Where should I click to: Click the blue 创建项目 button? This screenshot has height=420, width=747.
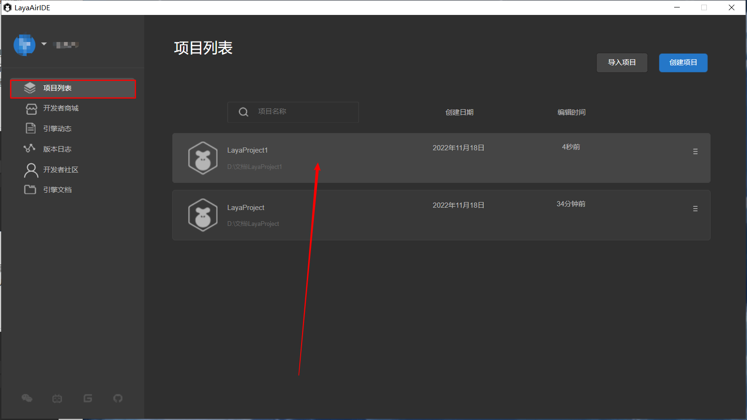click(x=683, y=63)
